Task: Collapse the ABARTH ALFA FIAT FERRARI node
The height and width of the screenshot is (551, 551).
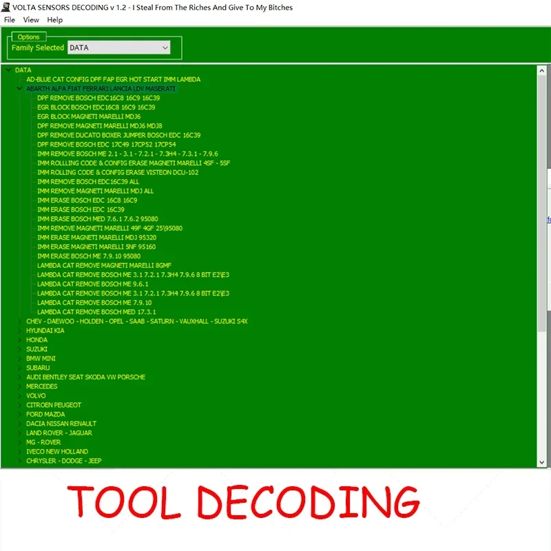Action: point(19,89)
